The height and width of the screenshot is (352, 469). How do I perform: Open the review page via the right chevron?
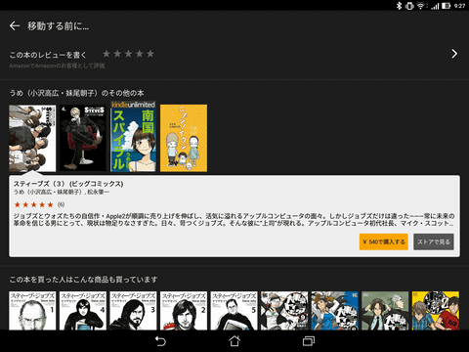point(454,54)
